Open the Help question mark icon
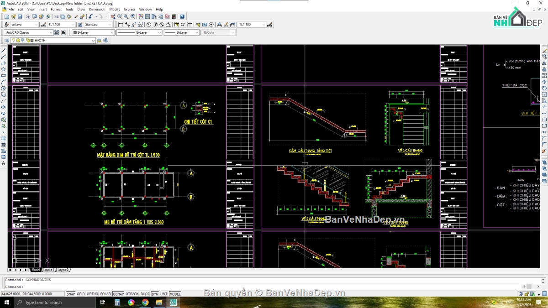Screen dimensions: 548x308 [x=182, y=17]
